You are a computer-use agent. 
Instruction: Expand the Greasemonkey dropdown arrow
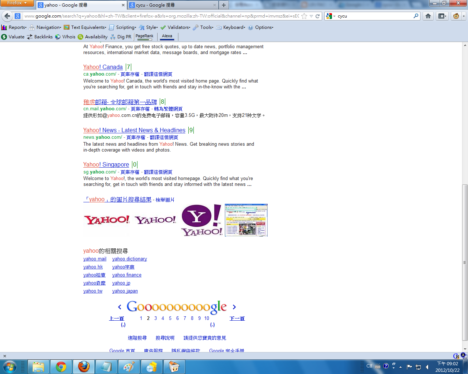pyautogui.click(x=464, y=16)
